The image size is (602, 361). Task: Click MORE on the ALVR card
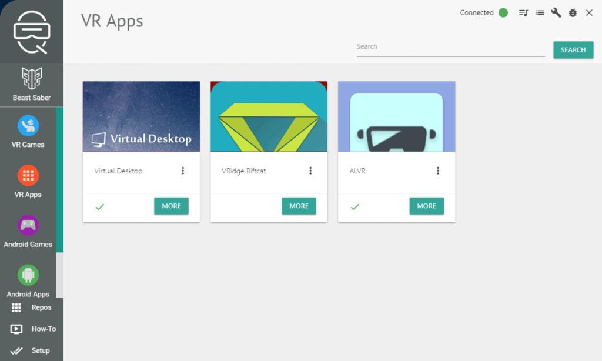(427, 206)
